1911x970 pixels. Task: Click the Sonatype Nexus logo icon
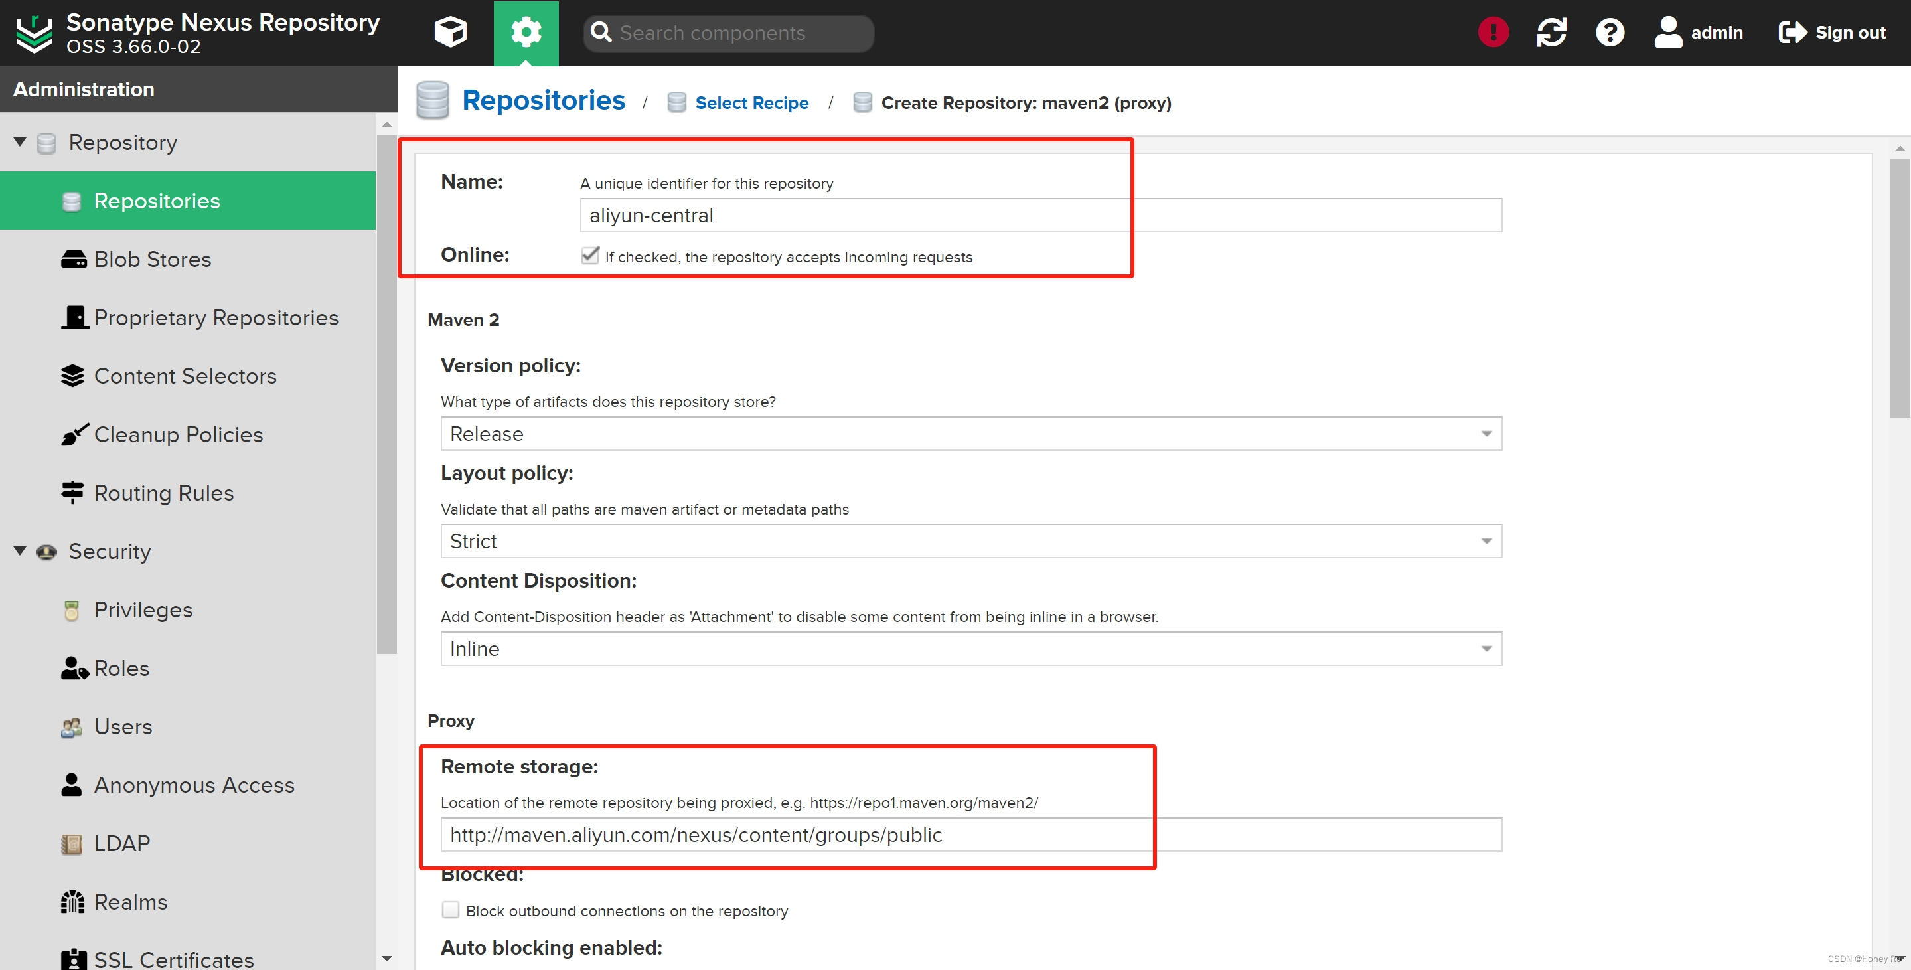34,33
